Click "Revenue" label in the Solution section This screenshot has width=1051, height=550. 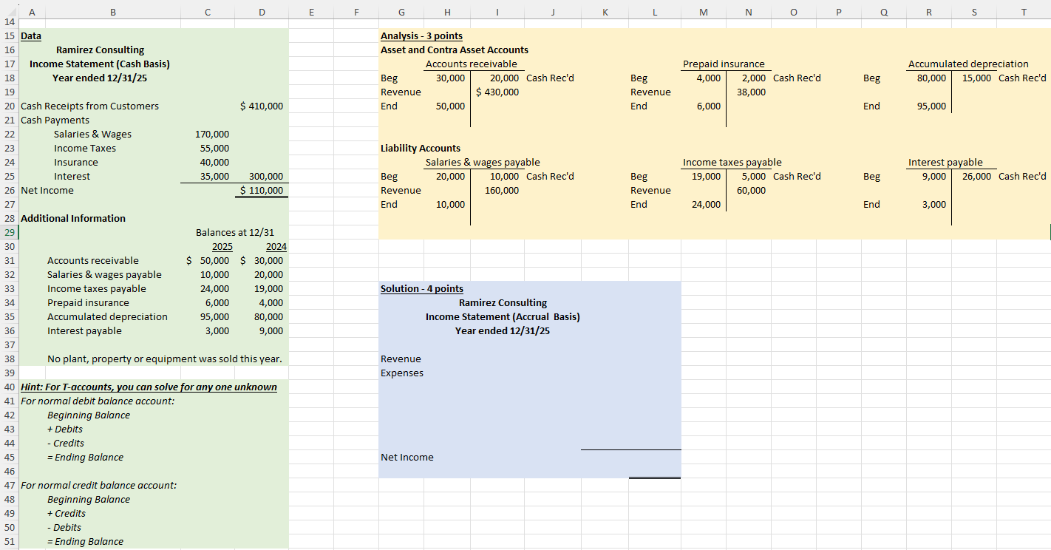click(401, 359)
